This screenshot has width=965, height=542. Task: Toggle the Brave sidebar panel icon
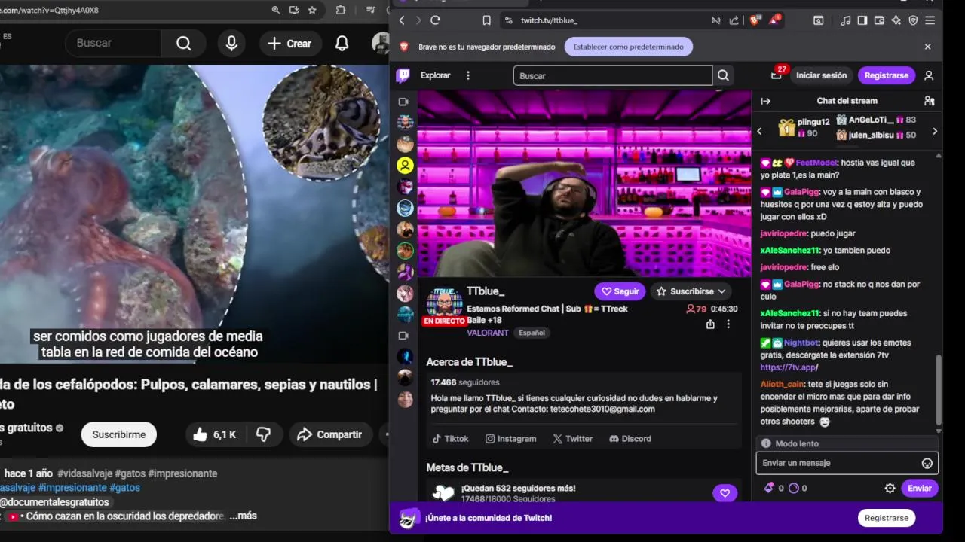pyautogui.click(x=862, y=20)
